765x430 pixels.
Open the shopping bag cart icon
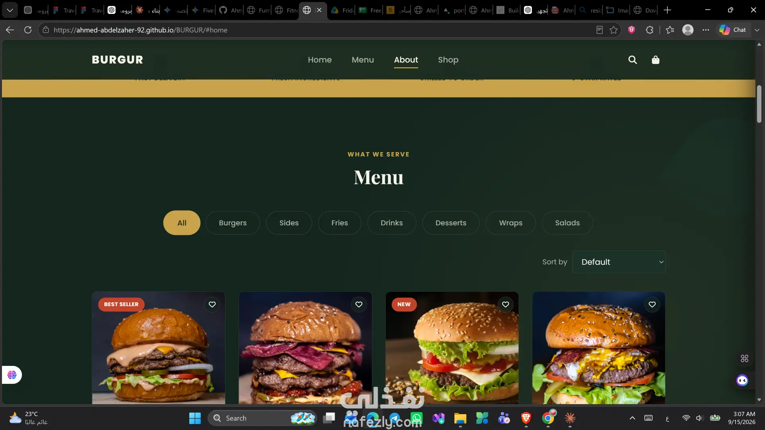(x=655, y=60)
